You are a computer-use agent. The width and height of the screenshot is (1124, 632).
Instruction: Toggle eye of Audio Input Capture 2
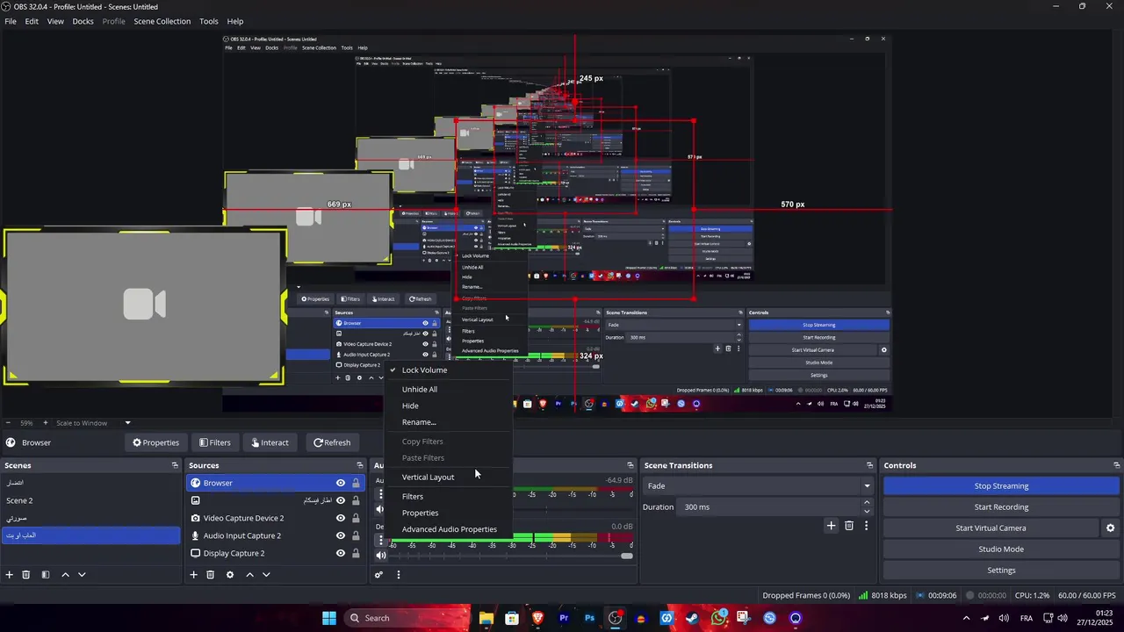click(x=341, y=535)
